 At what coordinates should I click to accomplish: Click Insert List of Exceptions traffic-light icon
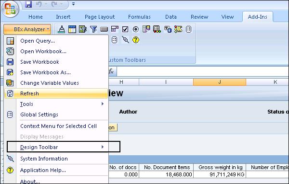(x=157, y=29)
